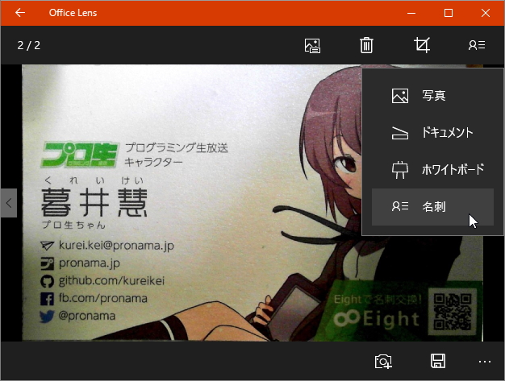Delete the current scan with the trash icon
The height and width of the screenshot is (381, 505).
point(366,45)
